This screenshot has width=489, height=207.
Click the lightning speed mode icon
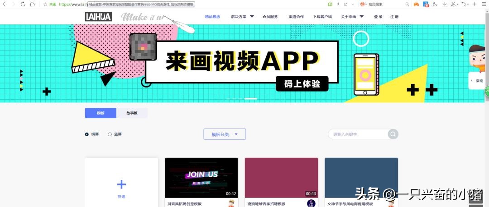coord(338,4)
